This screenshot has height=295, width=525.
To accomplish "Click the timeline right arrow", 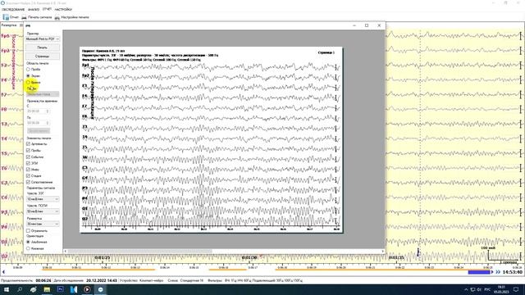I will (x=492, y=272).
